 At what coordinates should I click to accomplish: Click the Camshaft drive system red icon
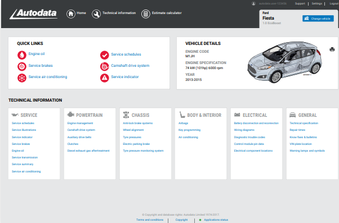tap(104, 66)
